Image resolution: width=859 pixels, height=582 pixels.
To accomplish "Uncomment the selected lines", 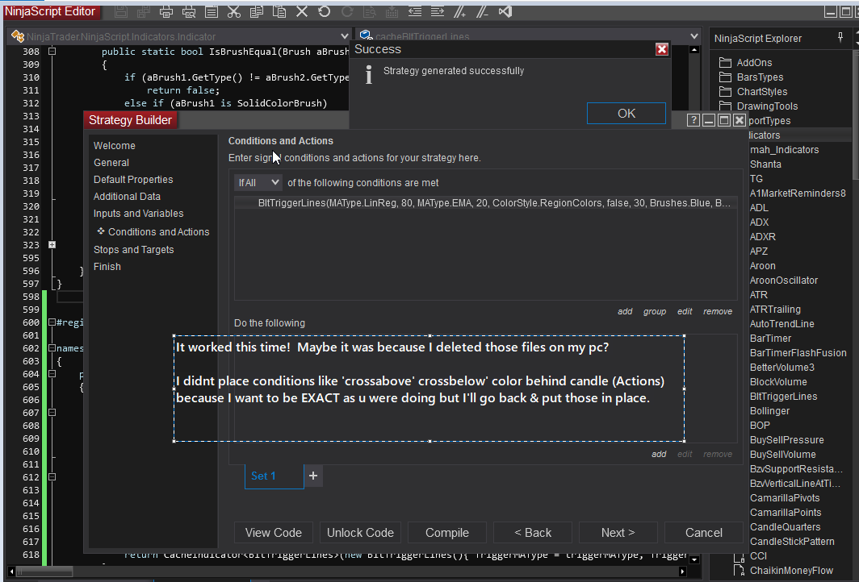I will pos(482,11).
